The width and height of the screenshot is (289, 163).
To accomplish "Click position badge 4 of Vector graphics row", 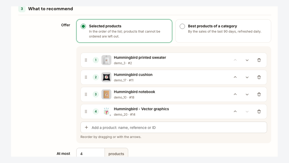I will click(96, 111).
